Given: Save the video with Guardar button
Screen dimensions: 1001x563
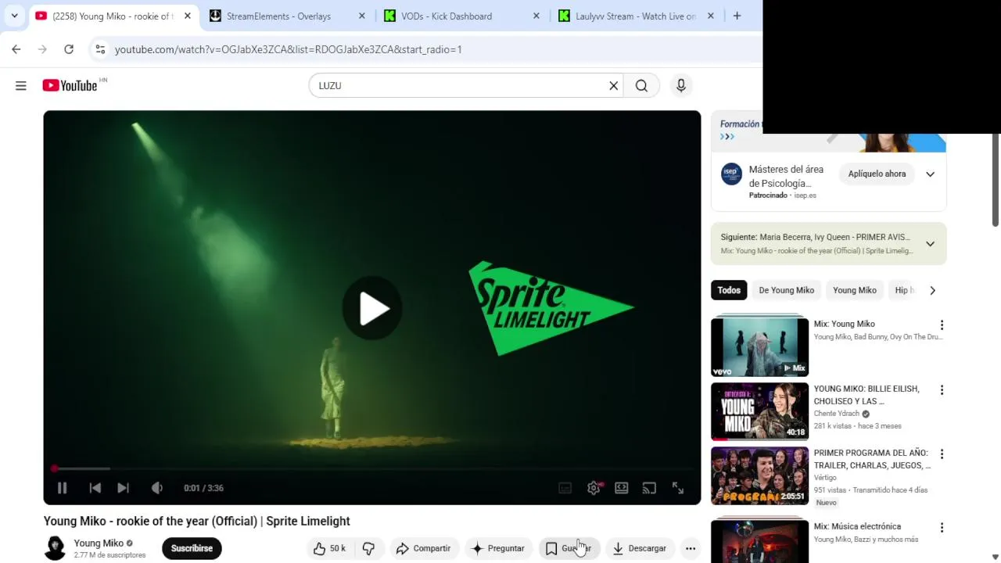Looking at the screenshot, I should point(569,548).
